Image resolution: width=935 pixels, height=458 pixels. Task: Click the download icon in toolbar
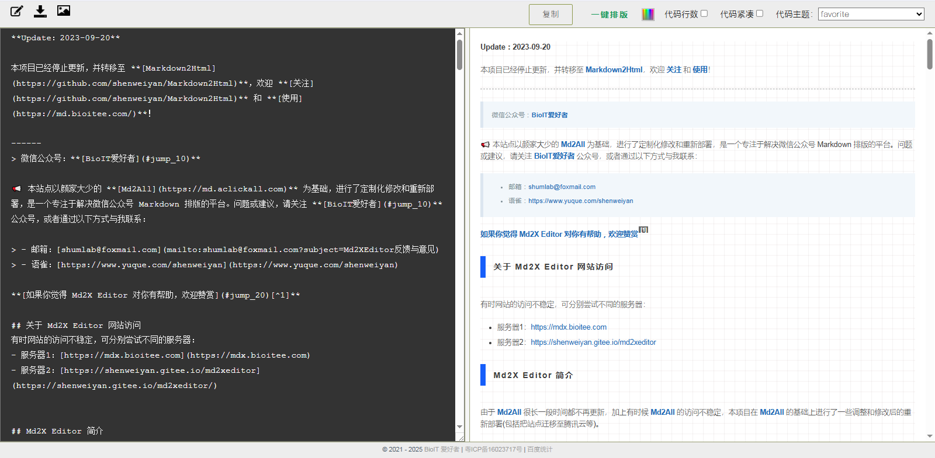[40, 11]
